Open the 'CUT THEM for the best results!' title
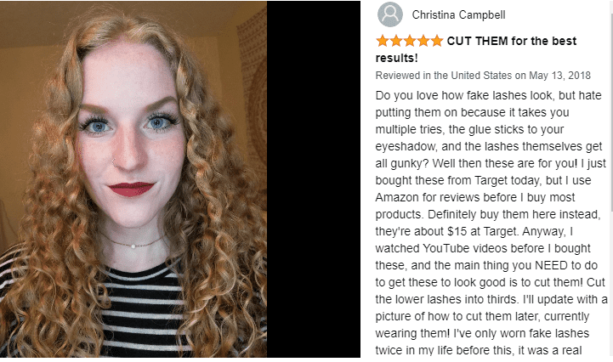The height and width of the screenshot is (362, 613). 476,49
